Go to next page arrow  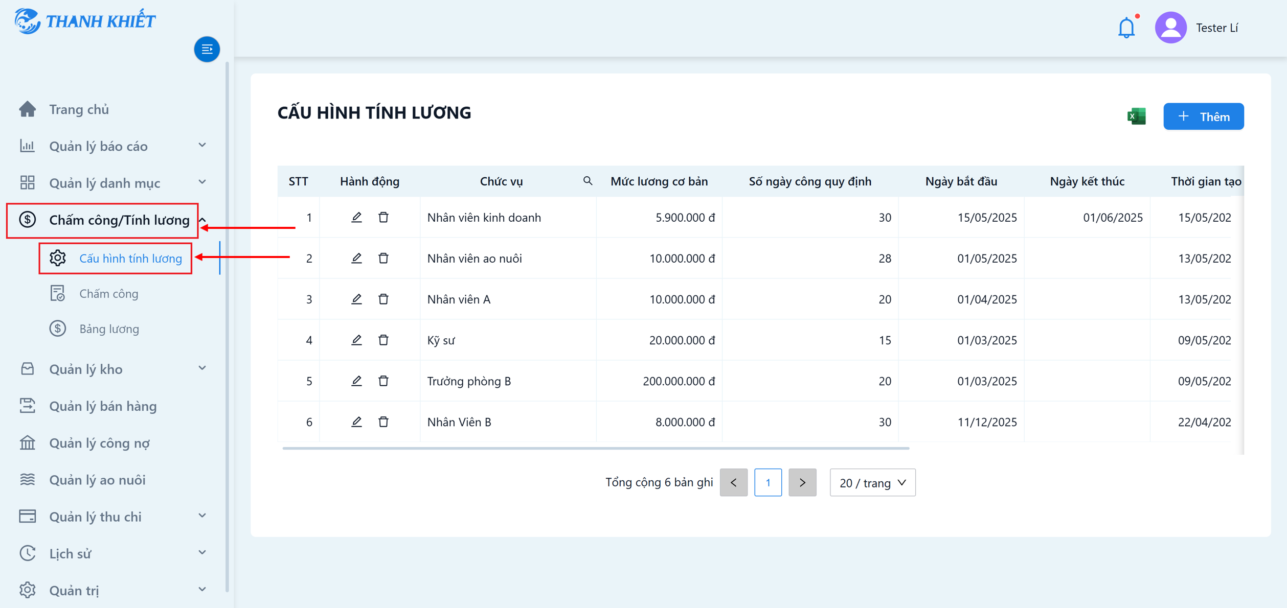(x=802, y=482)
